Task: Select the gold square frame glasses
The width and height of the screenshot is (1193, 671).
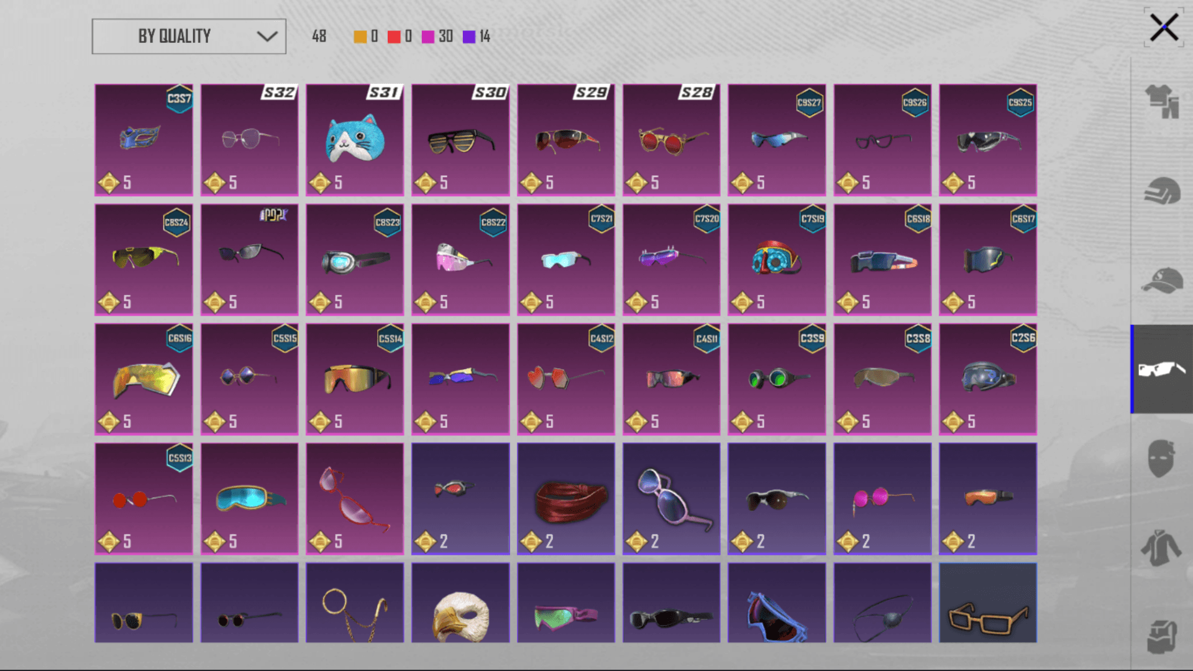Action: coord(988,603)
